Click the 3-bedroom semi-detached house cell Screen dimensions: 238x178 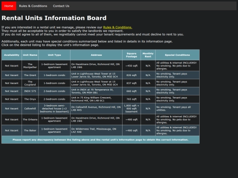[54, 109]
